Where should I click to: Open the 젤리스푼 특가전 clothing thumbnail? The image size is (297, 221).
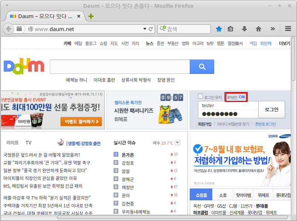[171, 114]
